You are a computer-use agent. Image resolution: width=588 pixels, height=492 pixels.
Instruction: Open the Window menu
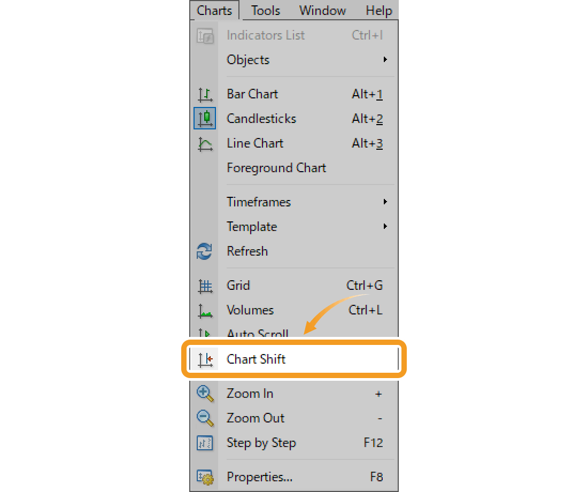pos(322,10)
